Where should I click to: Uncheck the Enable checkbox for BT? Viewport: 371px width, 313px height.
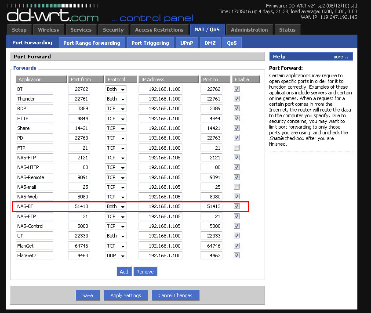pos(237,89)
